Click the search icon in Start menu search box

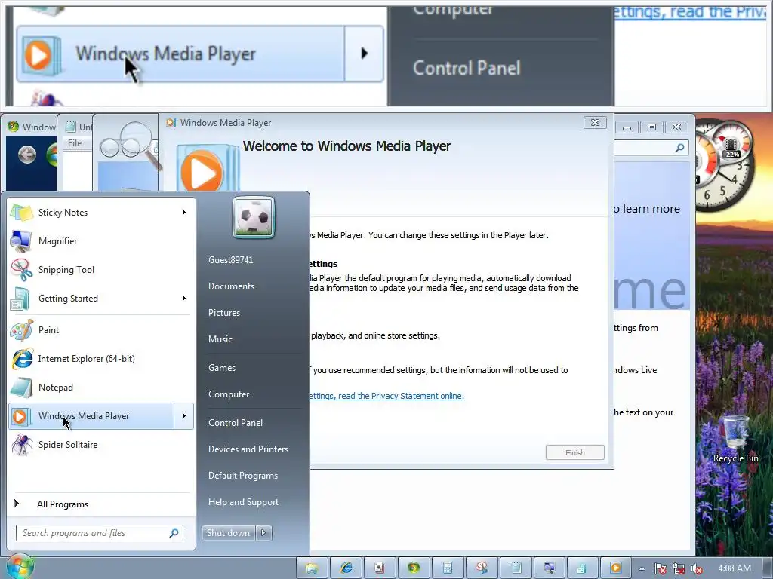[174, 533]
